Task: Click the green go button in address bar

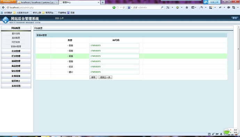Action: 114,8
